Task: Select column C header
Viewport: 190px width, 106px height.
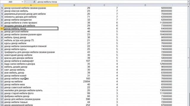Action: [x=104, y=5]
